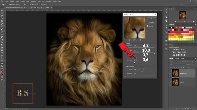197x110 pixels.
Task: Click the fit-to-screen button in options bar
Action: pos(34,5)
